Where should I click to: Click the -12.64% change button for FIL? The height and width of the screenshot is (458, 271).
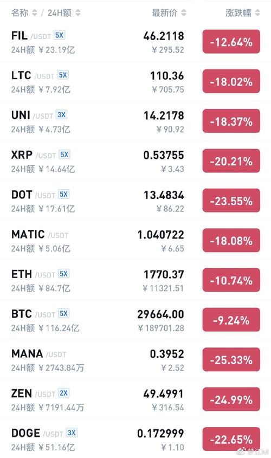point(231,42)
